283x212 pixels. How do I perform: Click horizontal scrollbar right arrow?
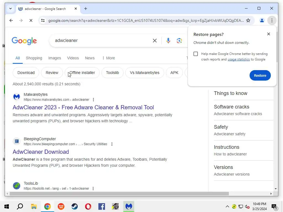[x=271, y=194]
